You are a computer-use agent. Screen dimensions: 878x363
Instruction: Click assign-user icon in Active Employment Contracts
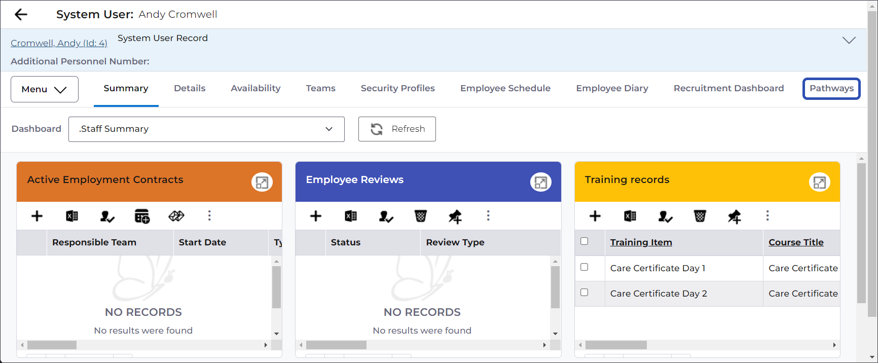[x=107, y=216]
